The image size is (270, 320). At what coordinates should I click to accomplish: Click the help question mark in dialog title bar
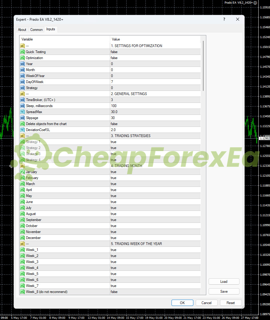pos(224,19)
